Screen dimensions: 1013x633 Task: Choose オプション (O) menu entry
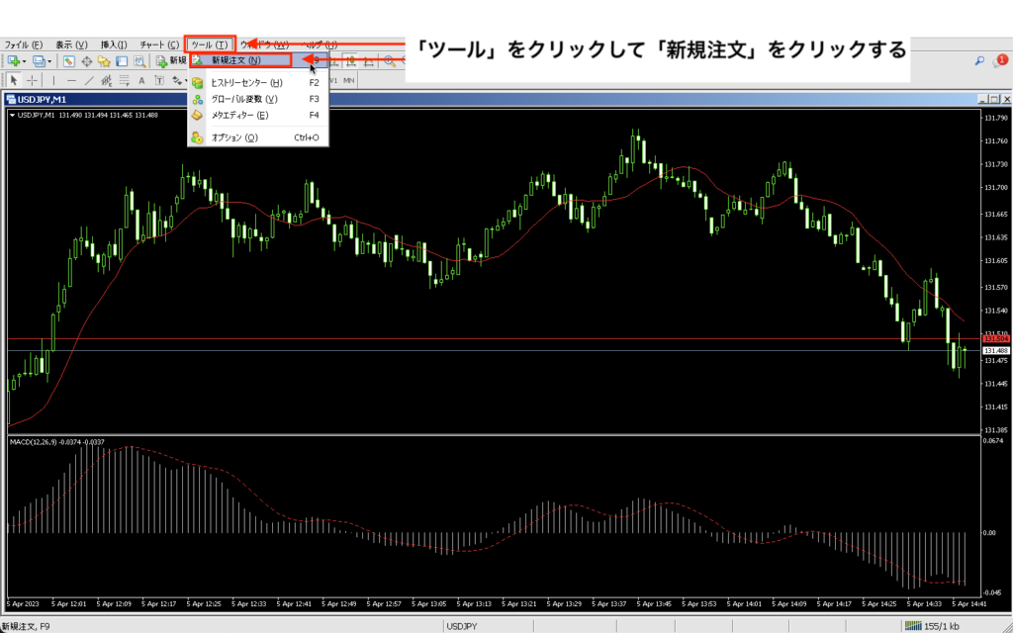[x=258, y=137]
